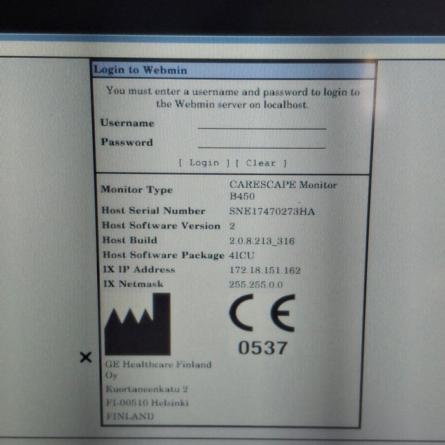
Task: Click the CE mark symbol
Action: [262, 313]
